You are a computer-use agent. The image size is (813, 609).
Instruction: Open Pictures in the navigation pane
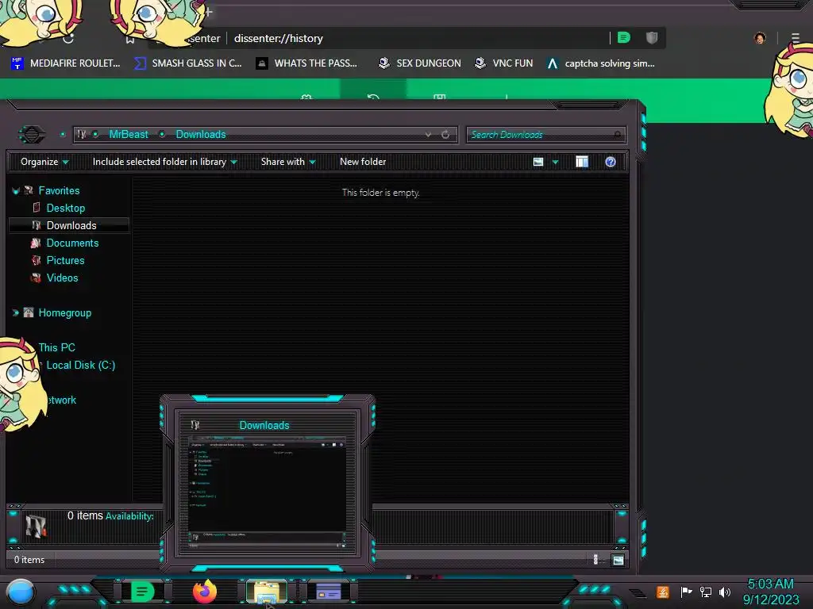coord(65,260)
